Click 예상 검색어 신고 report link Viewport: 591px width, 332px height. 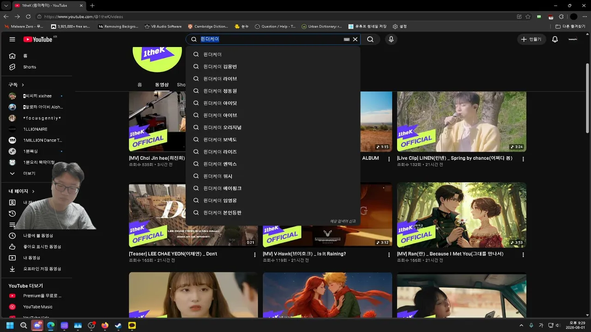tap(343, 221)
